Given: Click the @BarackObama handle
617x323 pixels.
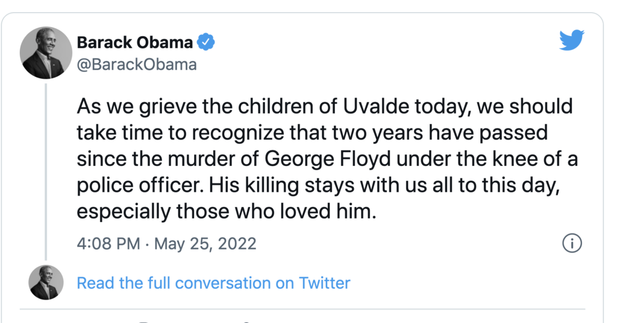Looking at the screenshot, I should 137,64.
